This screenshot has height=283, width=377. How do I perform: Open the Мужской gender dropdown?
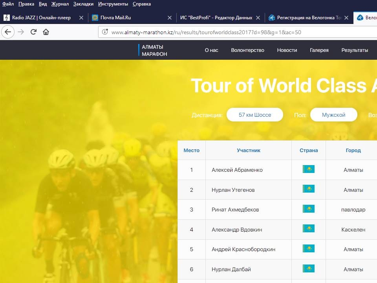(x=333, y=115)
